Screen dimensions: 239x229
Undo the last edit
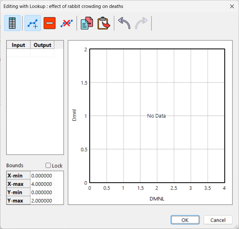tap(124, 23)
